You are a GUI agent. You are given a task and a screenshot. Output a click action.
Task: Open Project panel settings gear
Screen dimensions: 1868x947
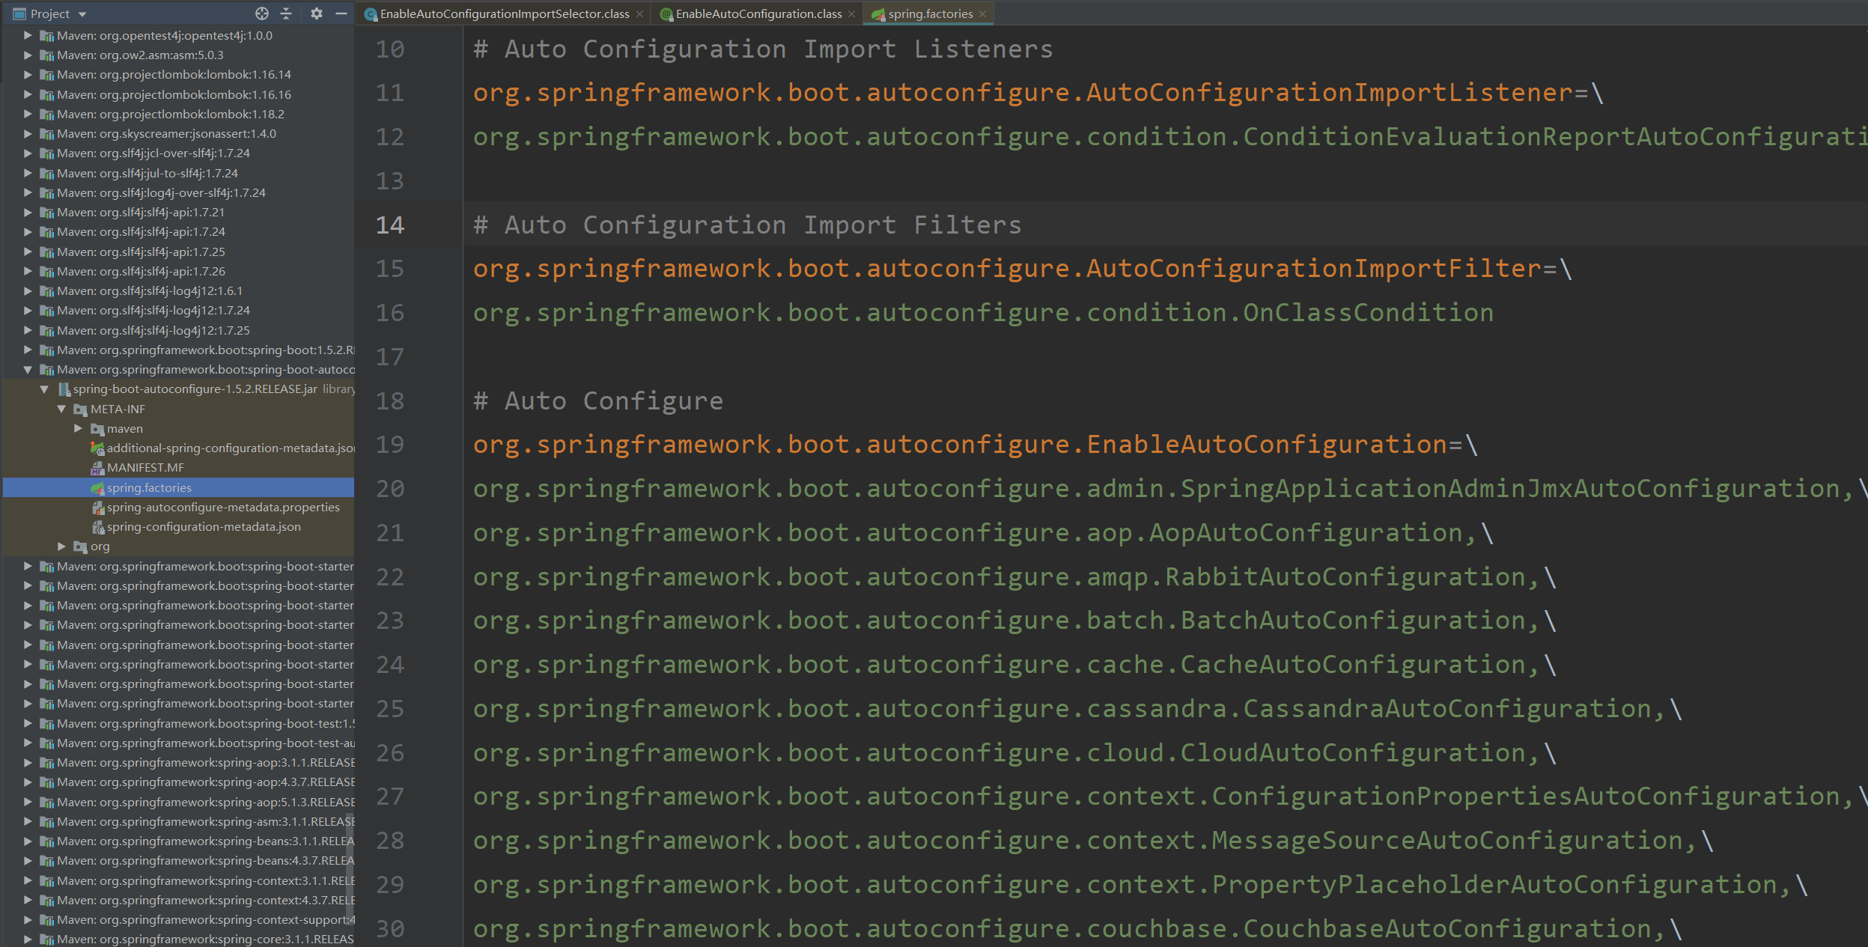click(317, 13)
